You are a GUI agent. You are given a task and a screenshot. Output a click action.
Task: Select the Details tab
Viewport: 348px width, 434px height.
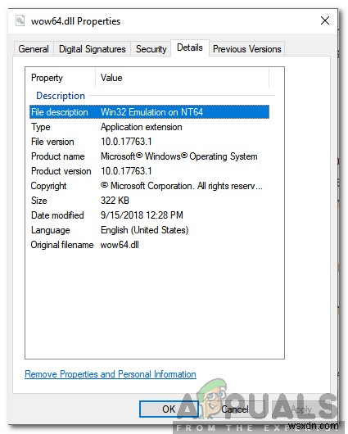pos(190,47)
